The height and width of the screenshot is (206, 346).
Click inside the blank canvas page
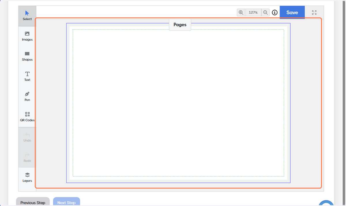tap(178, 103)
